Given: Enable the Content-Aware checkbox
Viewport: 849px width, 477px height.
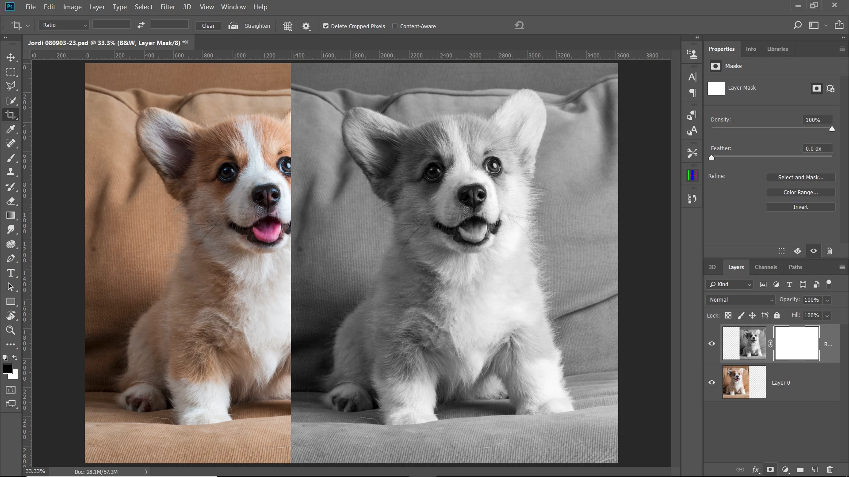Looking at the screenshot, I should click(395, 26).
